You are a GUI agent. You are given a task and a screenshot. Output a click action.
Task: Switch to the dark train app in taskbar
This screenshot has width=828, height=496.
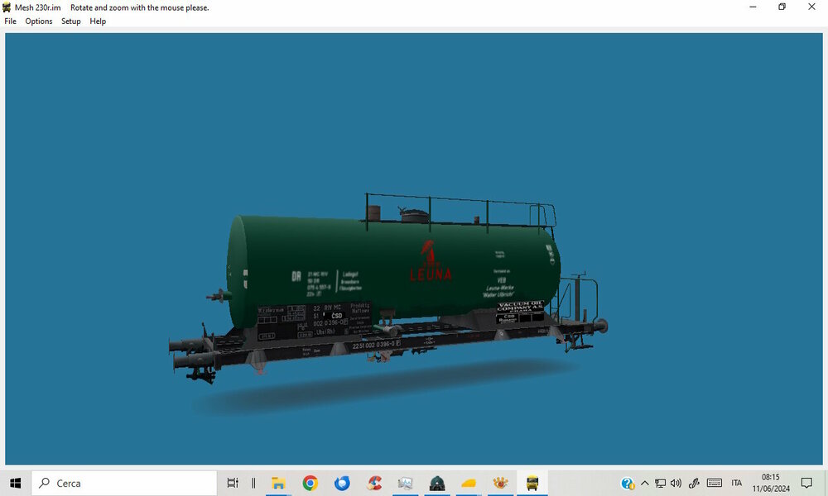pos(436,483)
